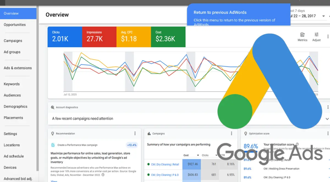The height and width of the screenshot is (182, 330).
Task: Click Create a Performance Max campaign
Action: click(77, 145)
